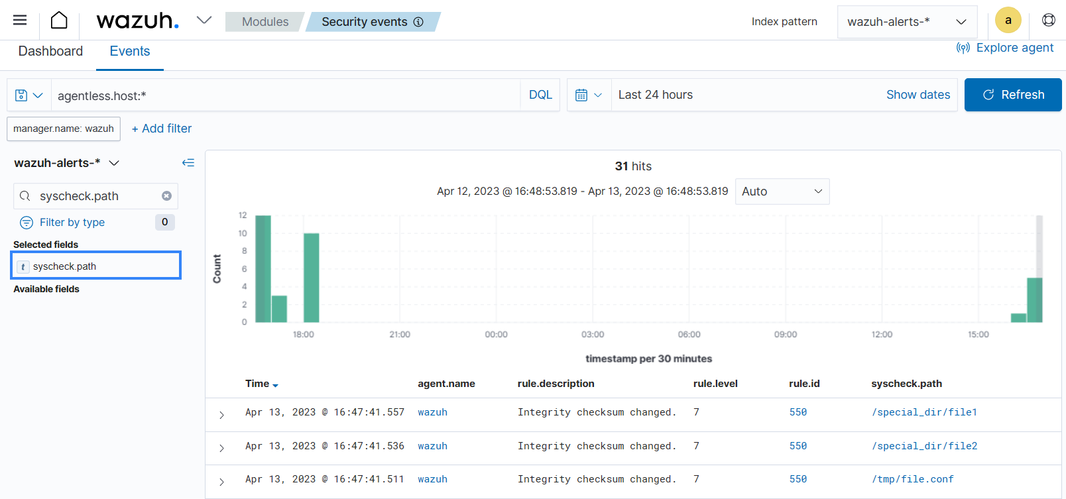This screenshot has height=499, width=1066.
Task: Collapse the fields sidebar
Action: click(188, 163)
